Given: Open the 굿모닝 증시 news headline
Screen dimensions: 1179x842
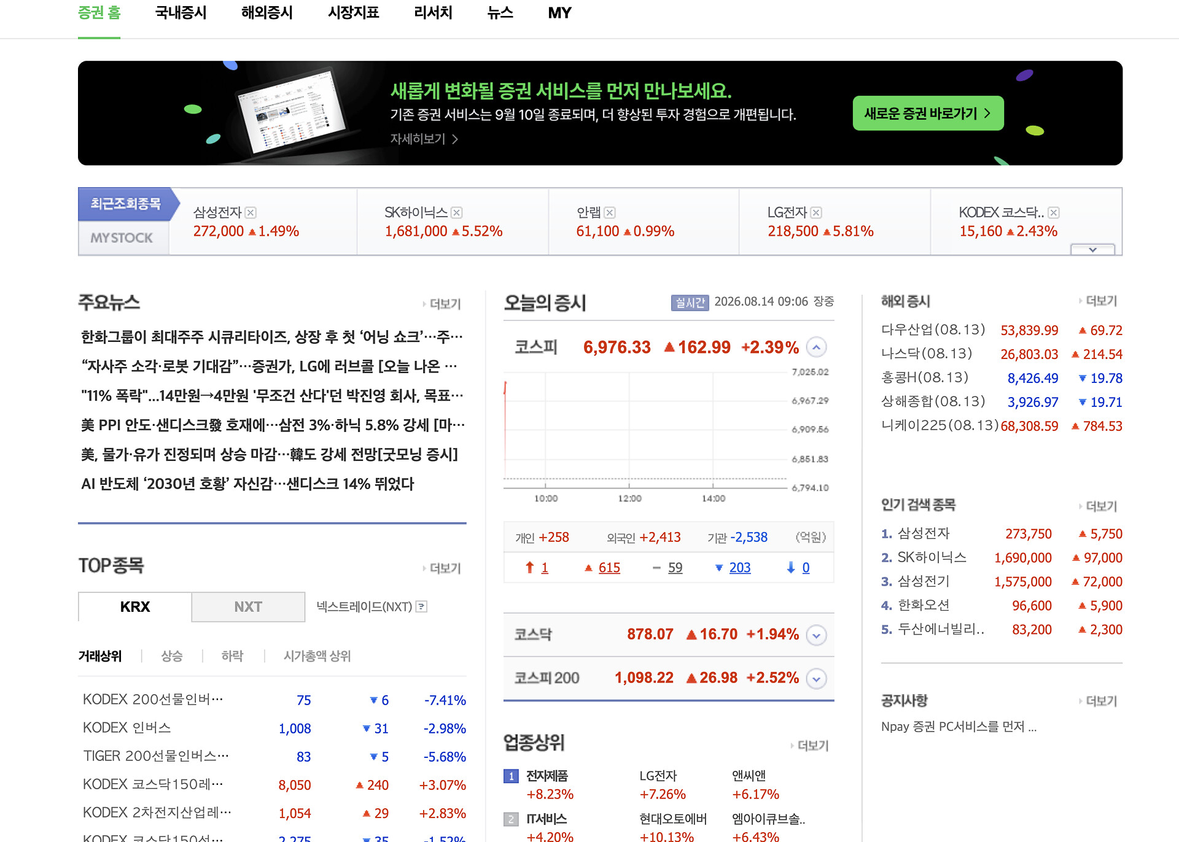Looking at the screenshot, I should (270, 455).
